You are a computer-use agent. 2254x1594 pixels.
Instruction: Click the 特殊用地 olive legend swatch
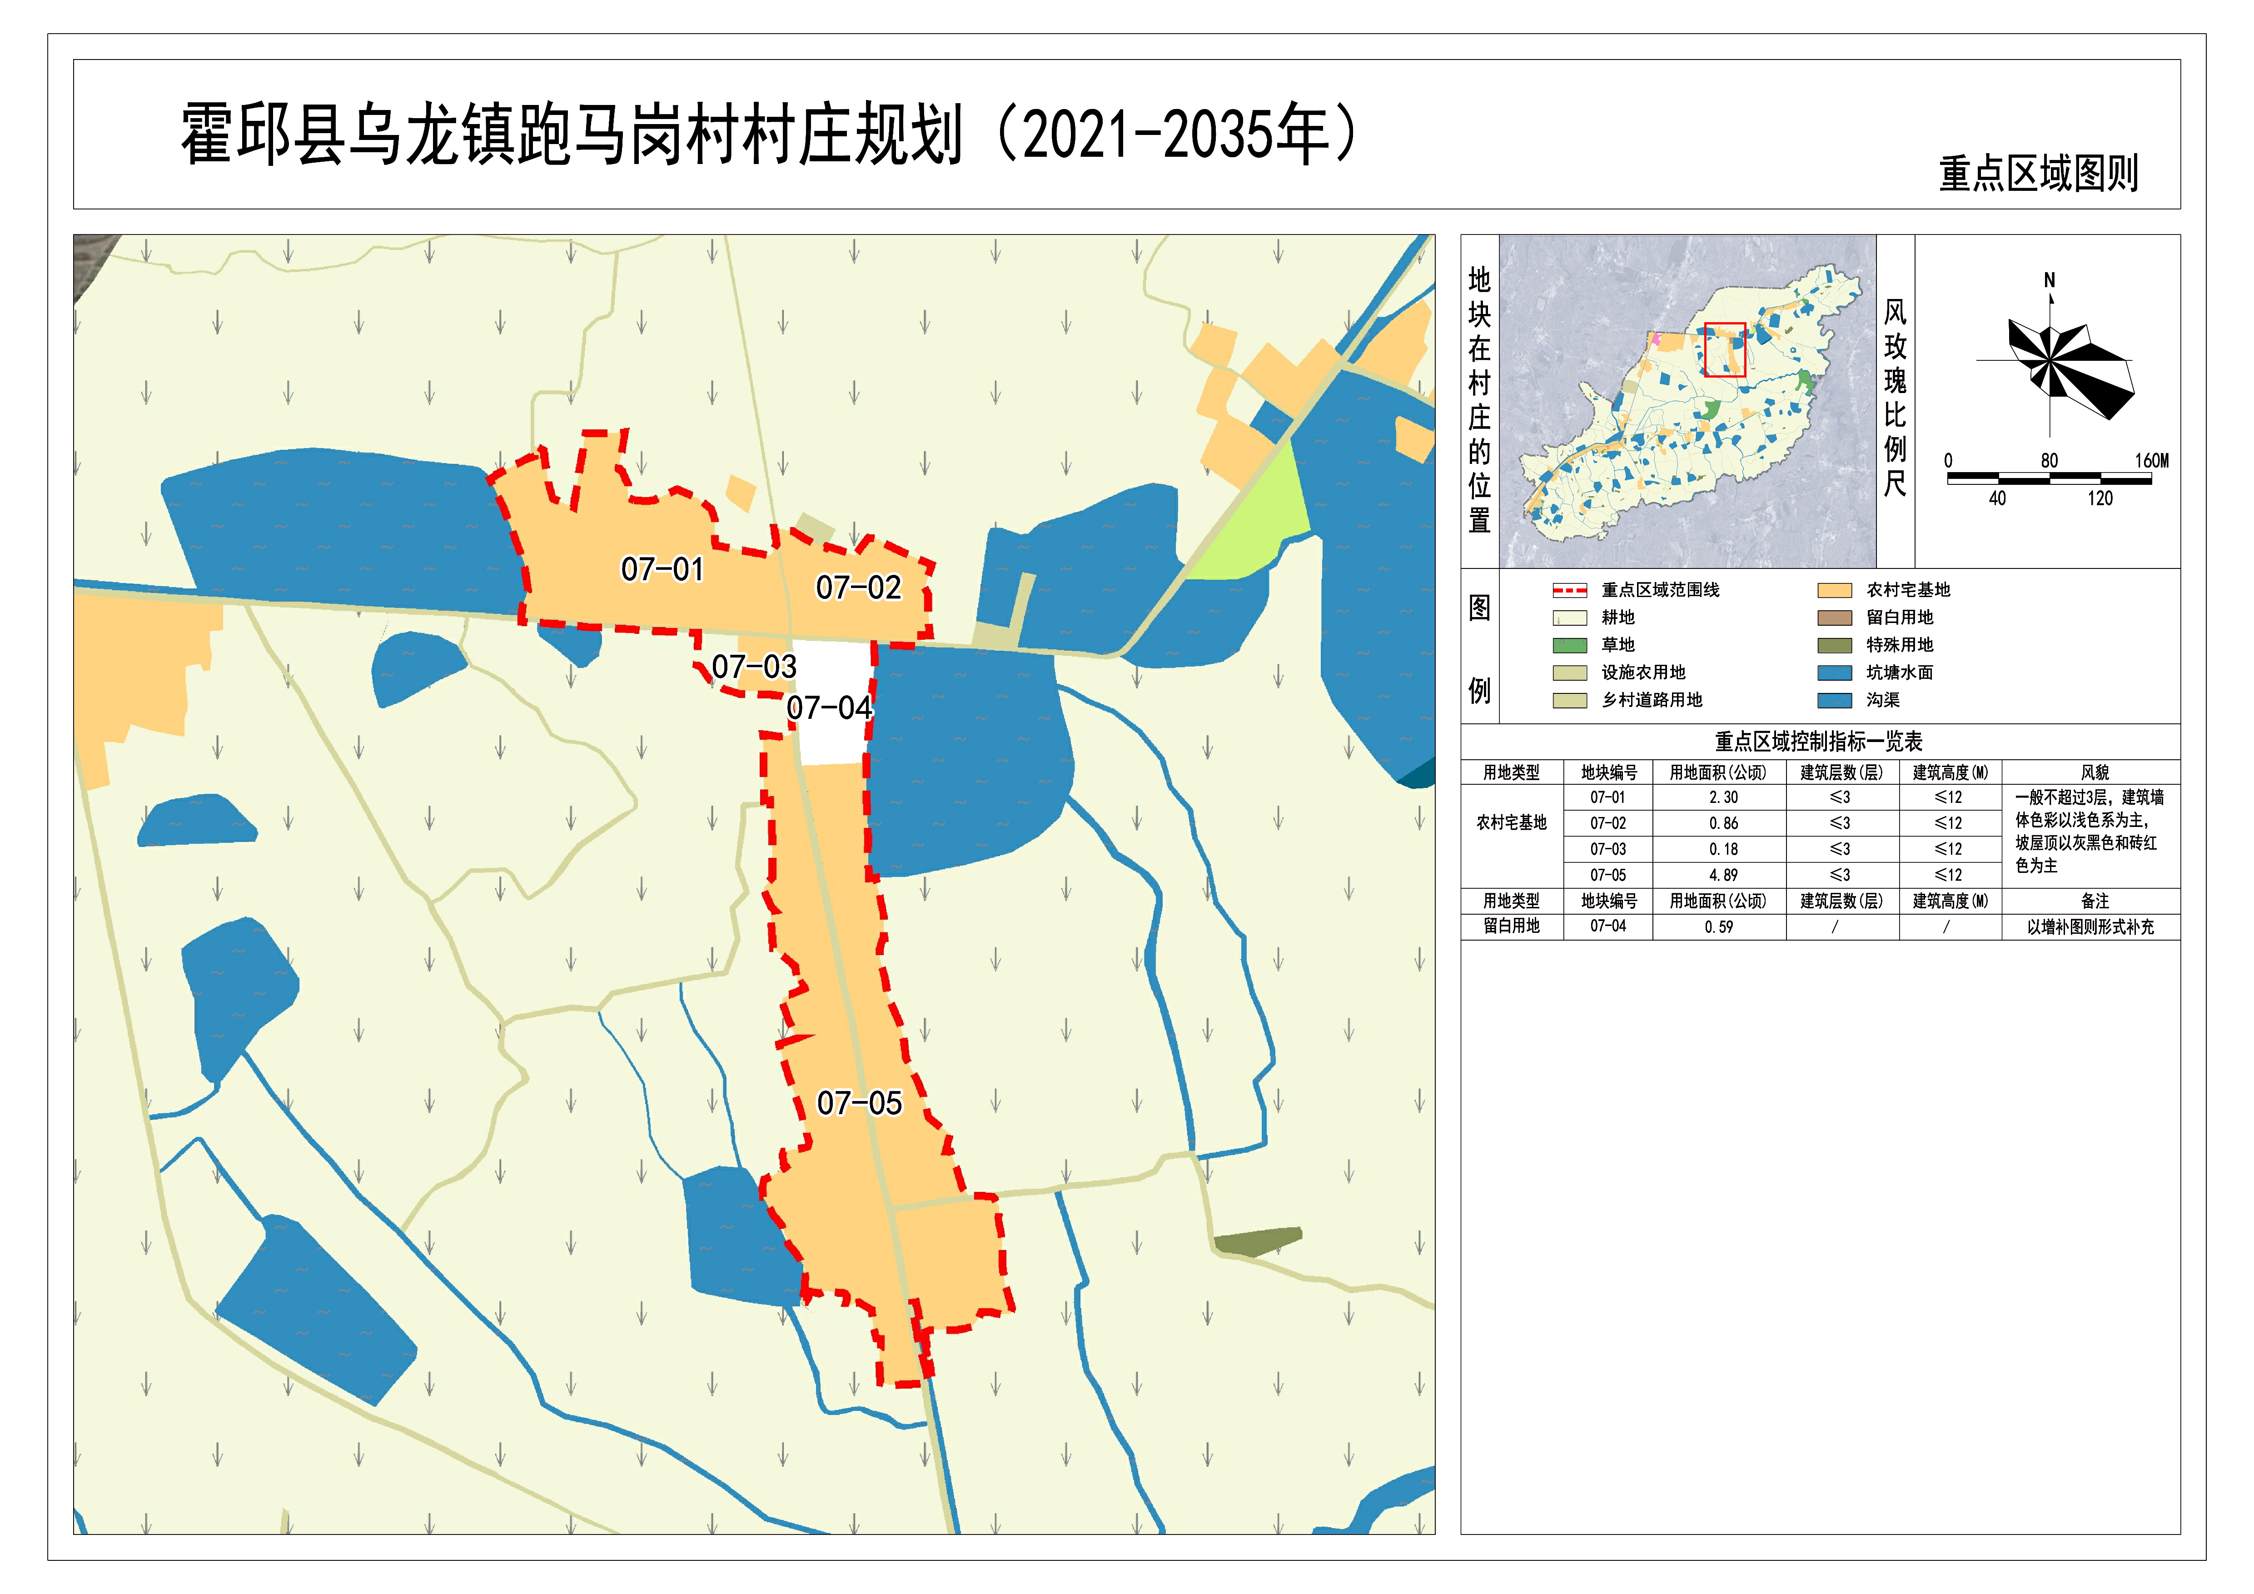point(1834,645)
